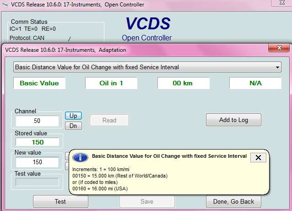Click the VCDS logo heading
This screenshot has width=292, height=211.
tap(148, 23)
